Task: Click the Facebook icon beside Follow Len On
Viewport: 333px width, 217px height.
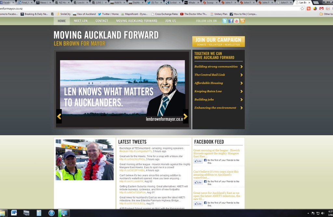Action: [x=231, y=21]
